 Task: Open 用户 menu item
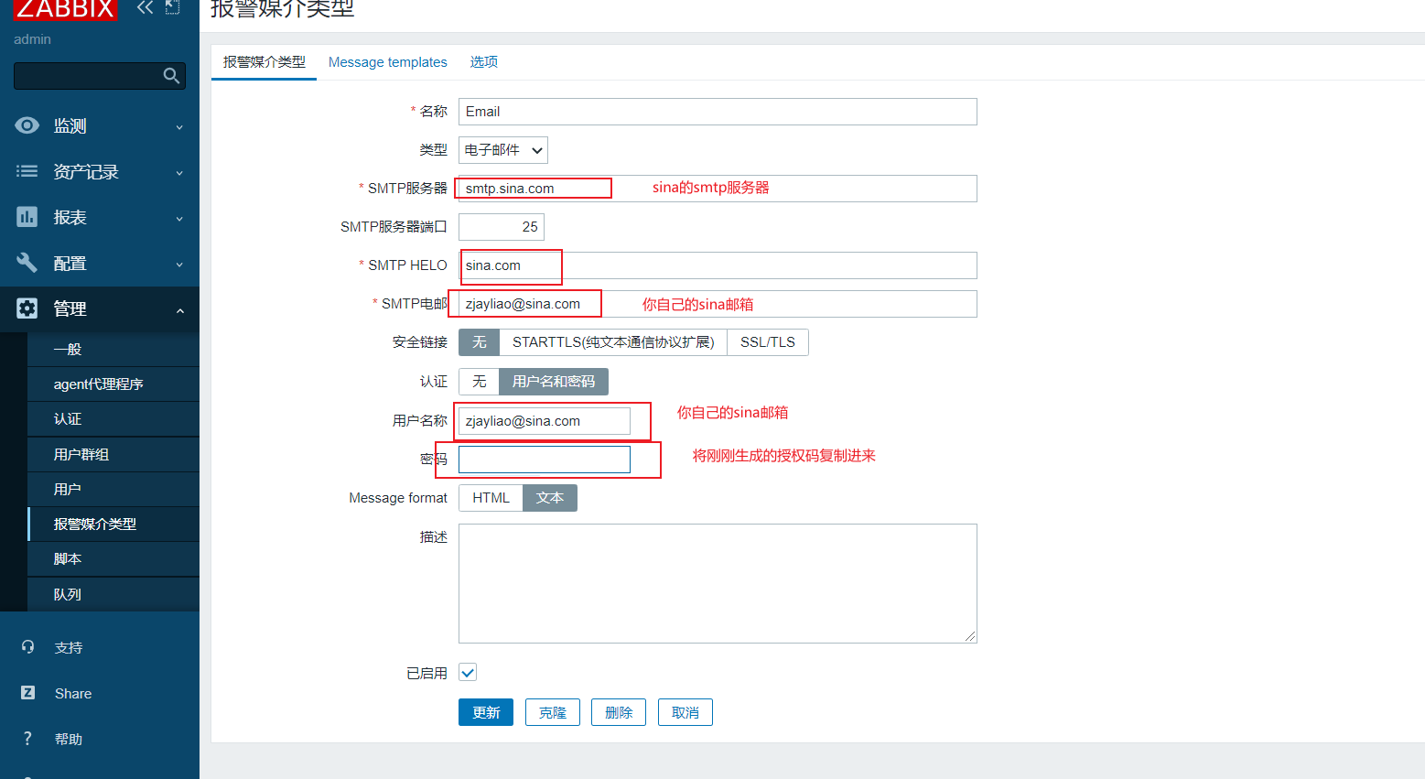(x=113, y=489)
